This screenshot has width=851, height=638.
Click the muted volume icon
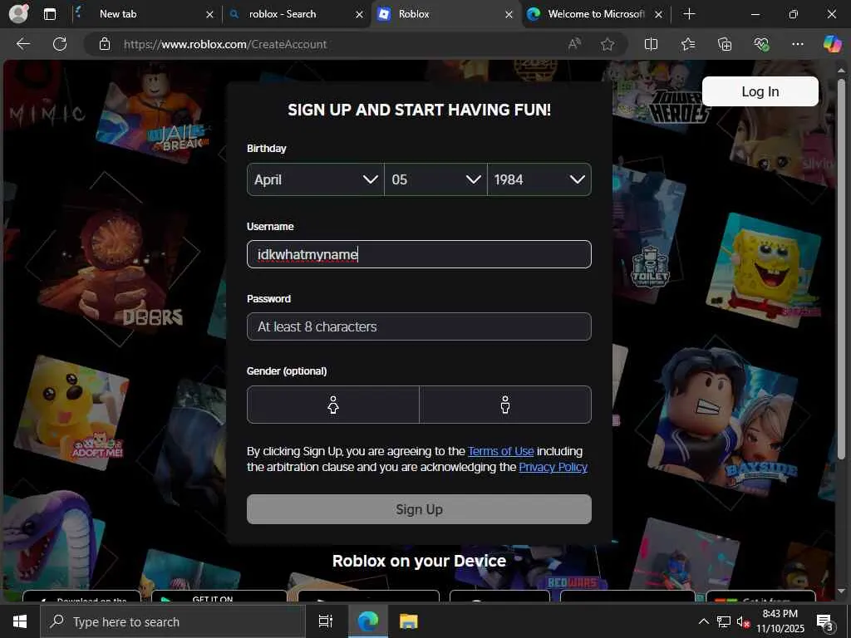(743, 621)
